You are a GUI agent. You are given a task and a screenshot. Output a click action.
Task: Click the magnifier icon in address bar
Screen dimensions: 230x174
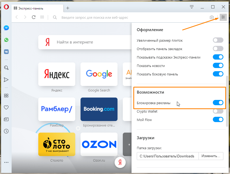(55, 17)
